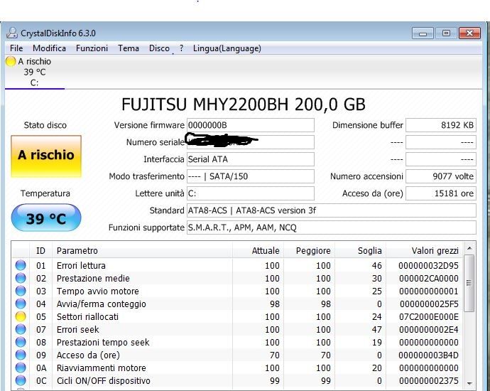The width and height of the screenshot is (490, 391).
Task: Click the Soglia value 47 for Errori seek
Action: (x=376, y=330)
